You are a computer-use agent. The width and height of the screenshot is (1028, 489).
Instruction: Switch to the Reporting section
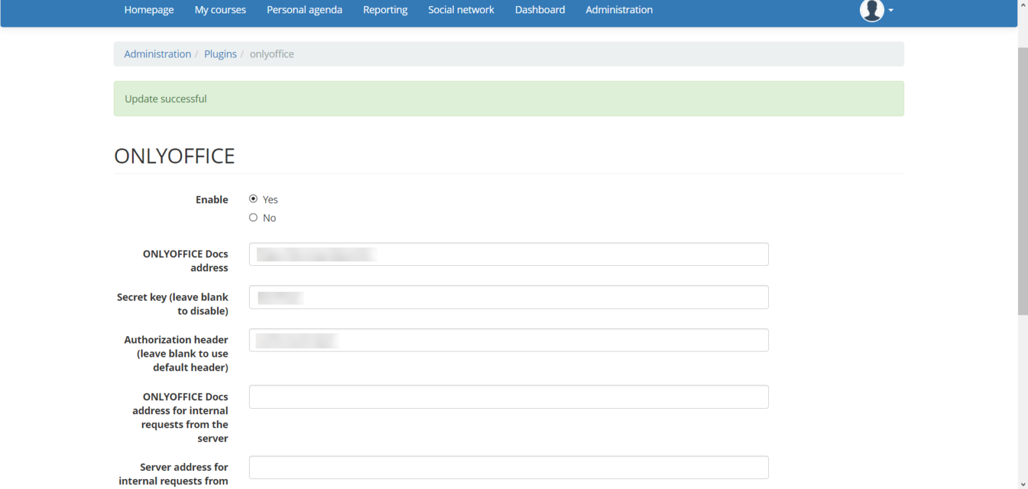(385, 9)
